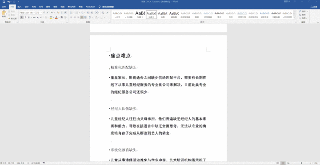Apply 标题 1 Heading 1 style
Screen dimensions: 320x165
pyautogui.click(x=140, y=15)
